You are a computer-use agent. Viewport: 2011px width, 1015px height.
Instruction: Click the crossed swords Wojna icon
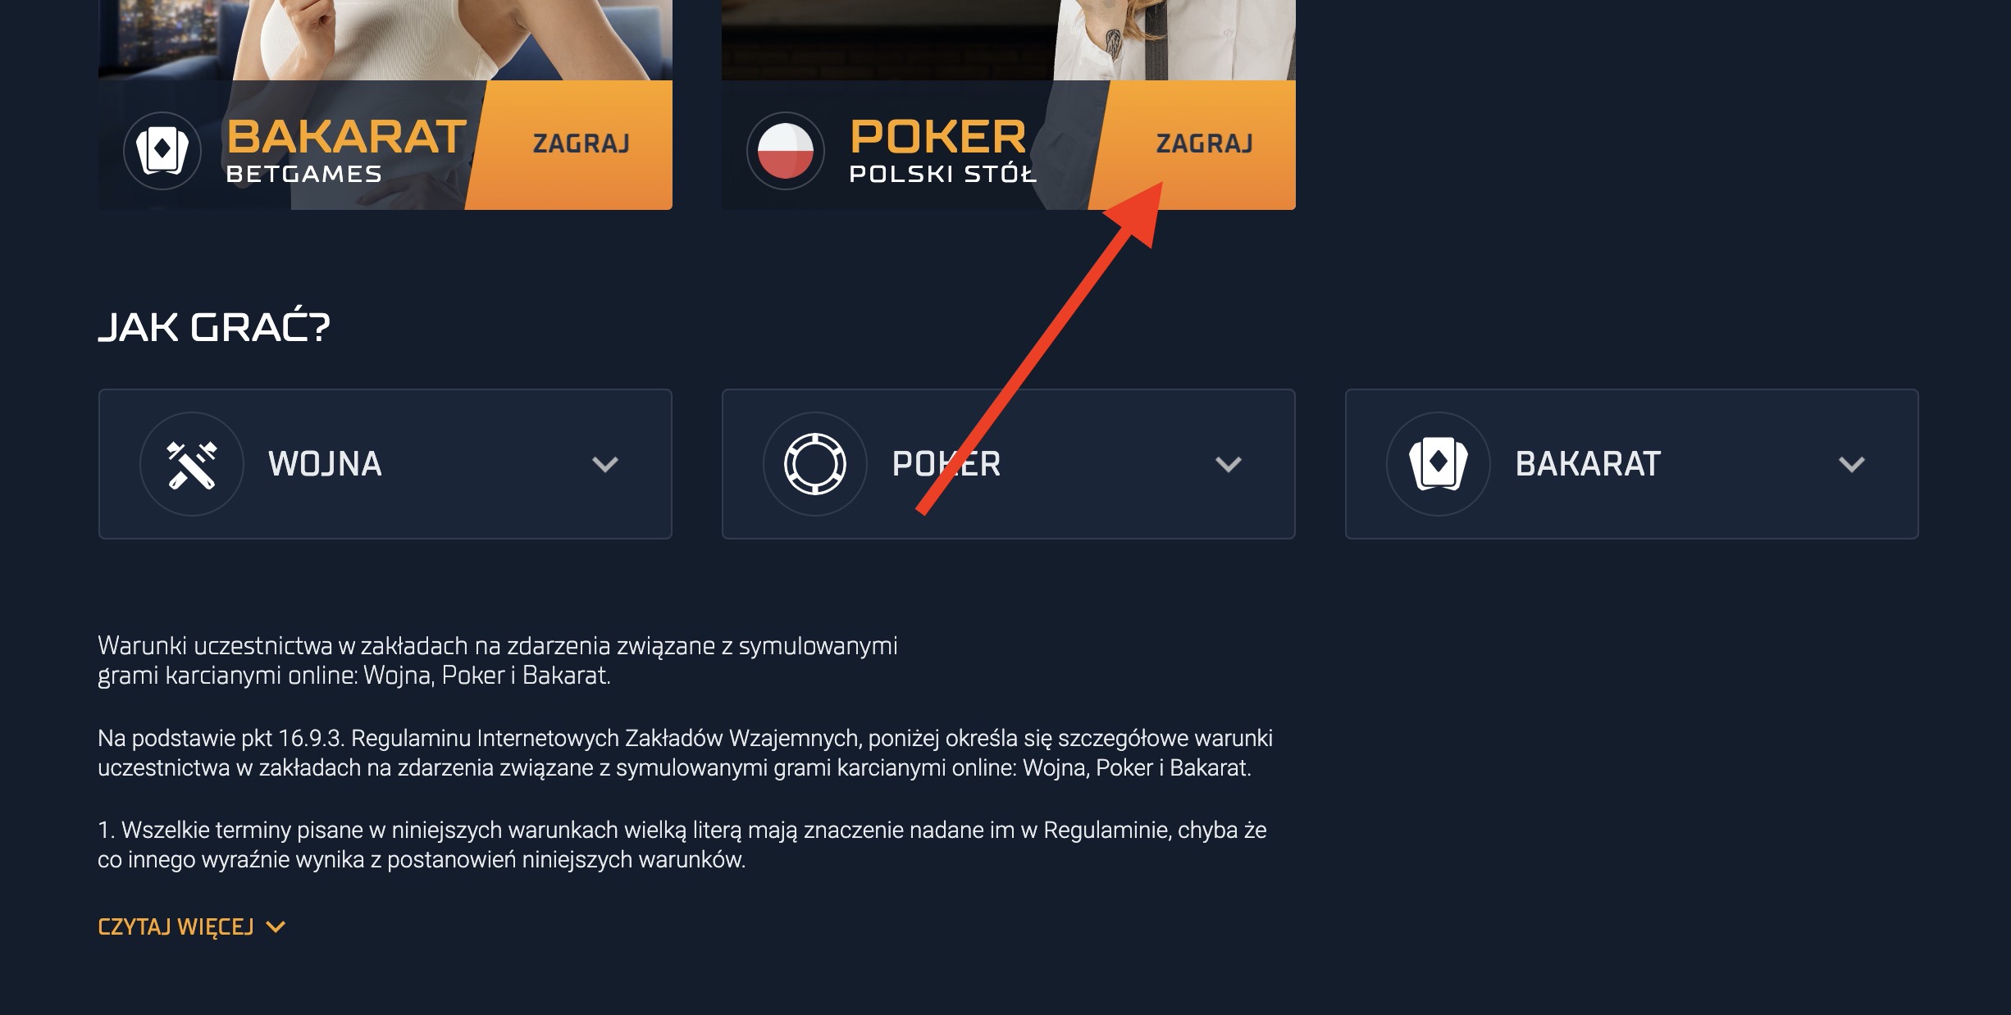(192, 464)
